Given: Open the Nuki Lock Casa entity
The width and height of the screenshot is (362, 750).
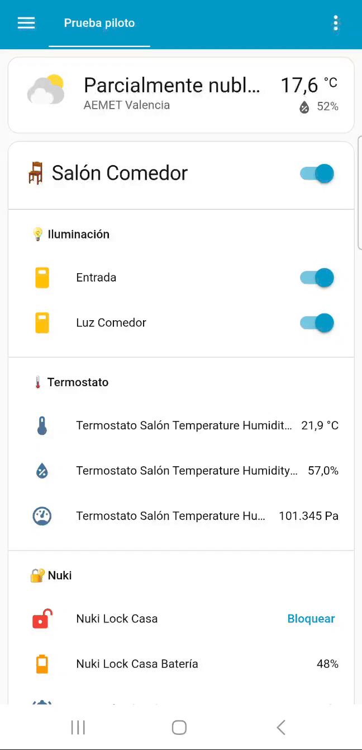Looking at the screenshot, I should pos(117,619).
